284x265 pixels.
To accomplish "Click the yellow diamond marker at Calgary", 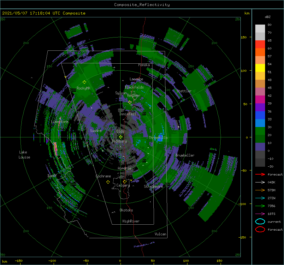I will pos(125,181).
